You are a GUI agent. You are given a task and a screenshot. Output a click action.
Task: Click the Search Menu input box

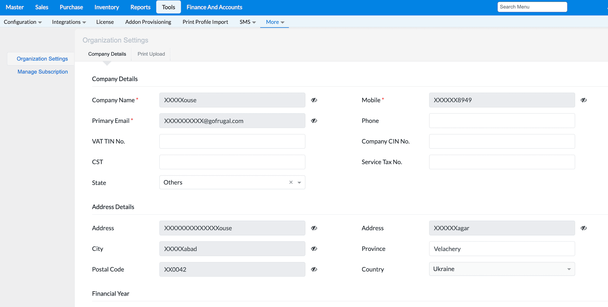[532, 7]
